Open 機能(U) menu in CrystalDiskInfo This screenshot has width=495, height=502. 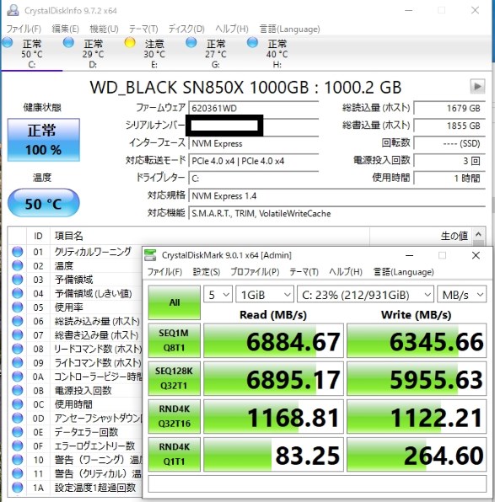104,29
